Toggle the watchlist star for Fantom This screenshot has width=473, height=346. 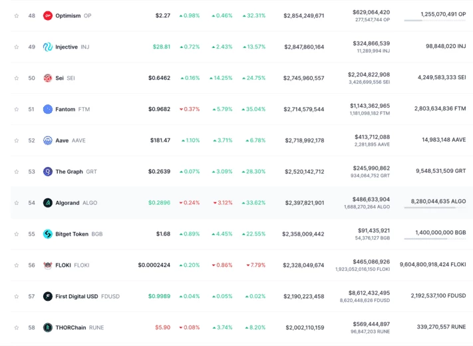(x=17, y=109)
